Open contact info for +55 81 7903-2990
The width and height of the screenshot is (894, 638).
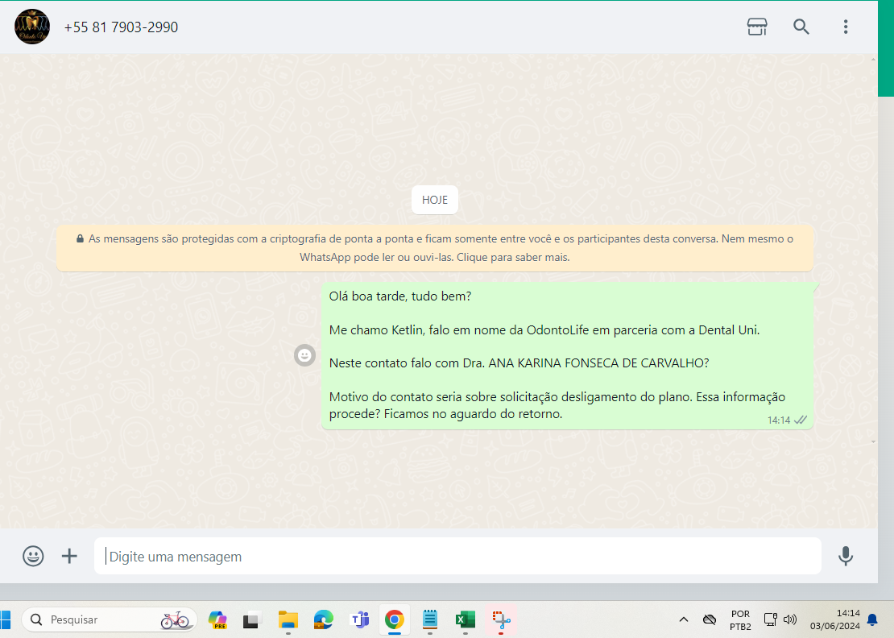tap(121, 27)
